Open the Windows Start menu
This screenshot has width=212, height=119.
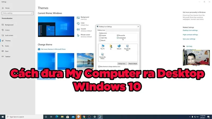click(3, 117)
